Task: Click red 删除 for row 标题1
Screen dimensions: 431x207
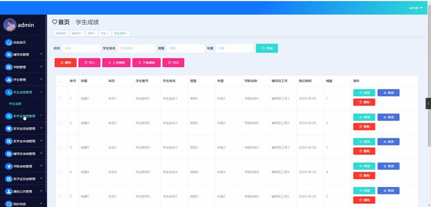Action: 364,102
